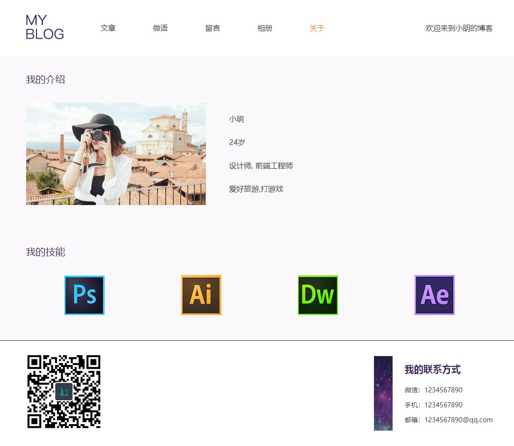Image resolution: width=514 pixels, height=446 pixels.
Task: Click the 手机 phone number line
Action: [434, 405]
